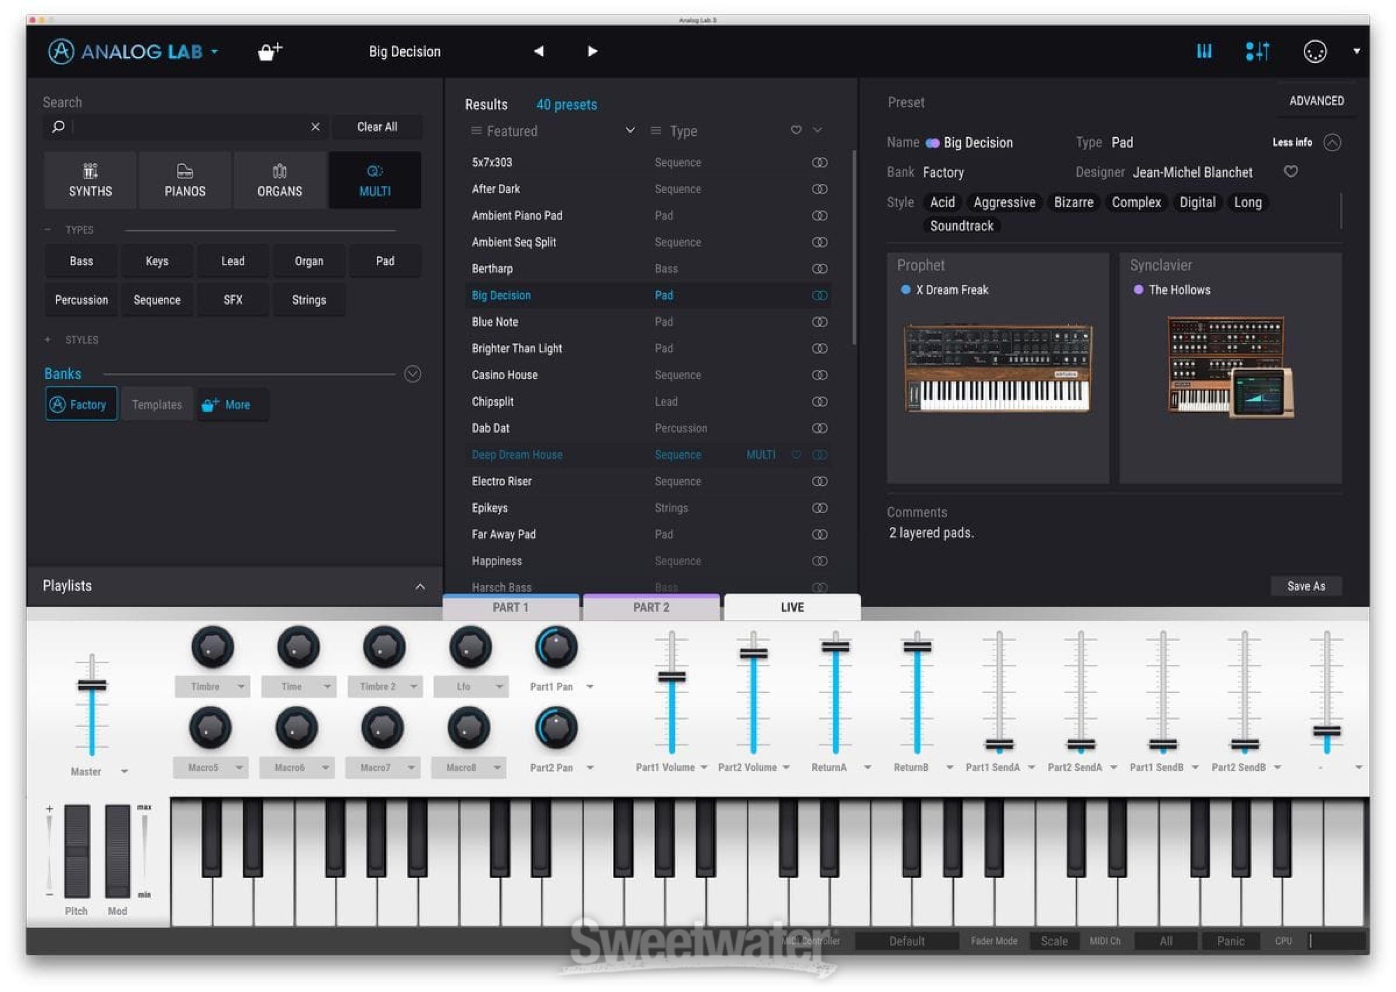This screenshot has height=992, width=1396.
Task: Click multi icon on After Dark row
Action: click(820, 189)
